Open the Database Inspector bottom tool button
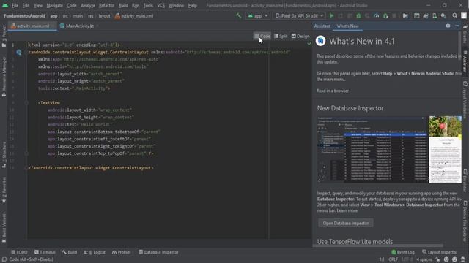Screen dimensions: 469x263 tap(158, 252)
